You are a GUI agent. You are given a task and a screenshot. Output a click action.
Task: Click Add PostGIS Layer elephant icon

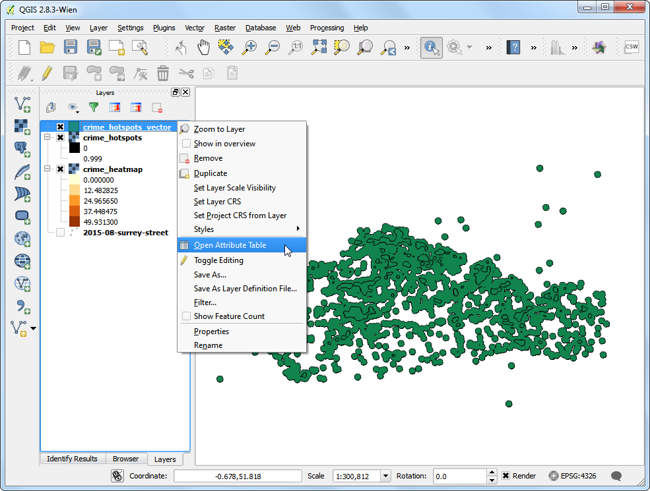(22, 149)
